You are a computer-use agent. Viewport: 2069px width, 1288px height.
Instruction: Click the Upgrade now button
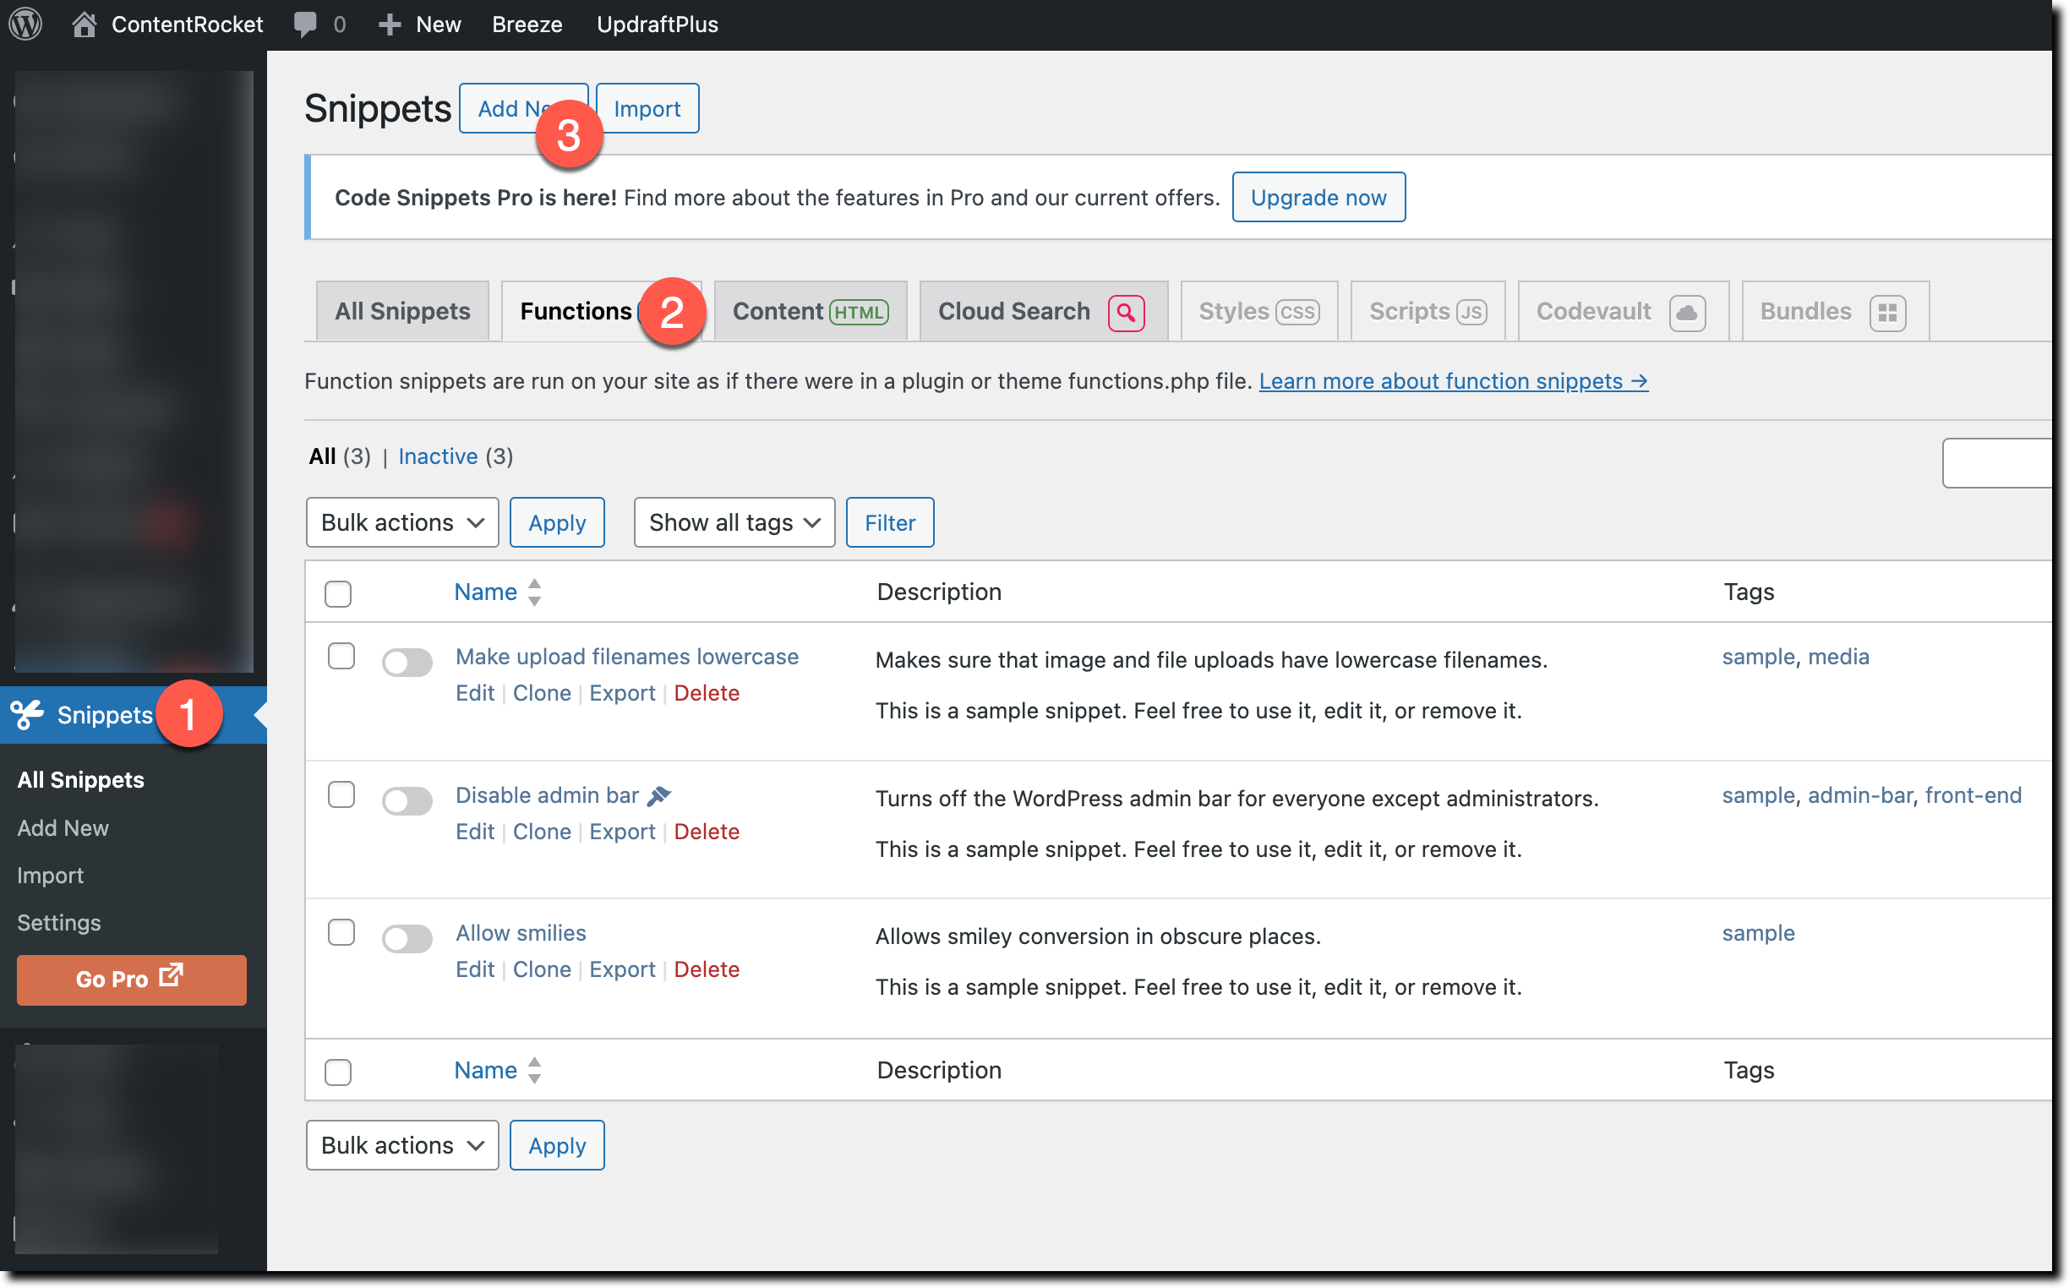coord(1318,197)
